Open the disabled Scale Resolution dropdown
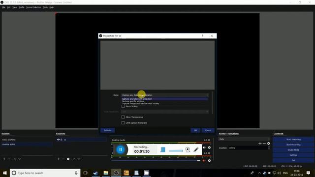This screenshot has height=177, width=315. tap(165, 112)
